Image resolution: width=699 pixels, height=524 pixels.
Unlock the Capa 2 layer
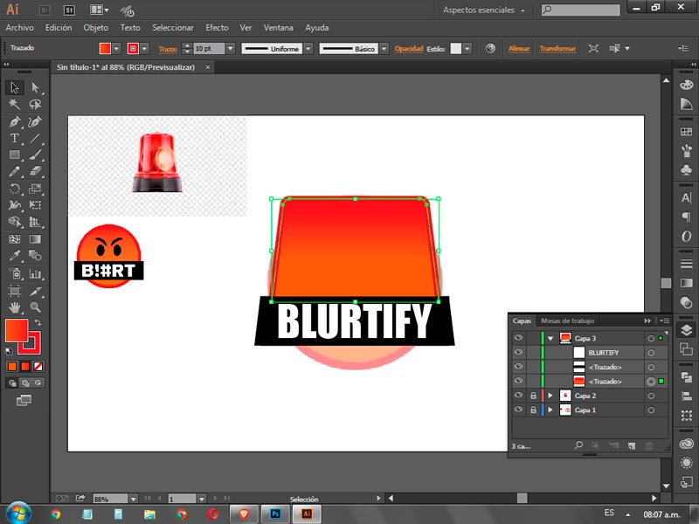pos(533,396)
